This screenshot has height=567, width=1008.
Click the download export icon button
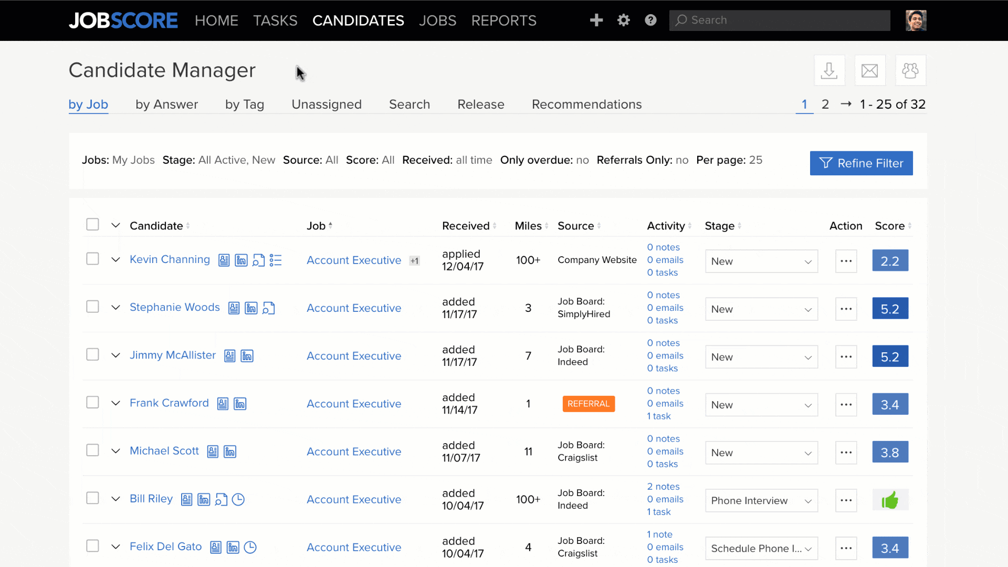click(829, 70)
